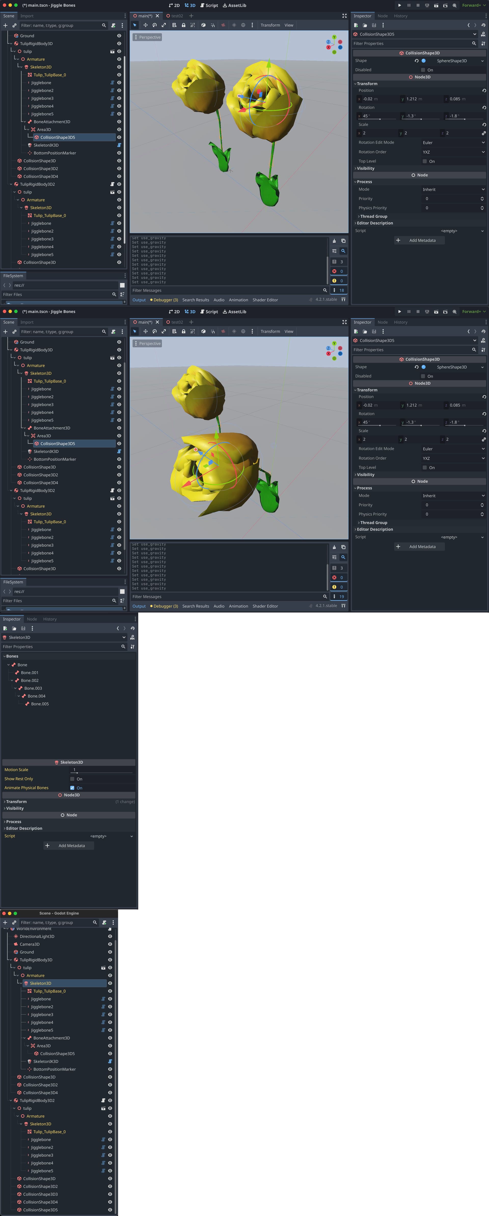Screen dimensions: 489x1216
Task: Add new node plus icon in upper Scene dock
Action: click(x=5, y=25)
